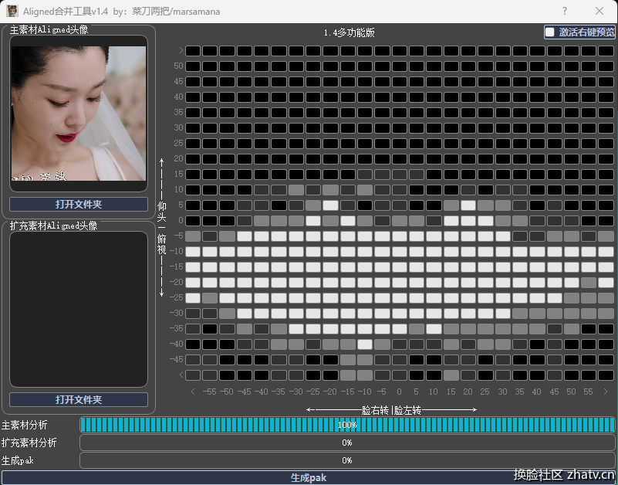Click 打开文件夹 under 扩充素材Aligned头像
Image resolution: width=618 pixels, height=485 pixels.
(79, 399)
